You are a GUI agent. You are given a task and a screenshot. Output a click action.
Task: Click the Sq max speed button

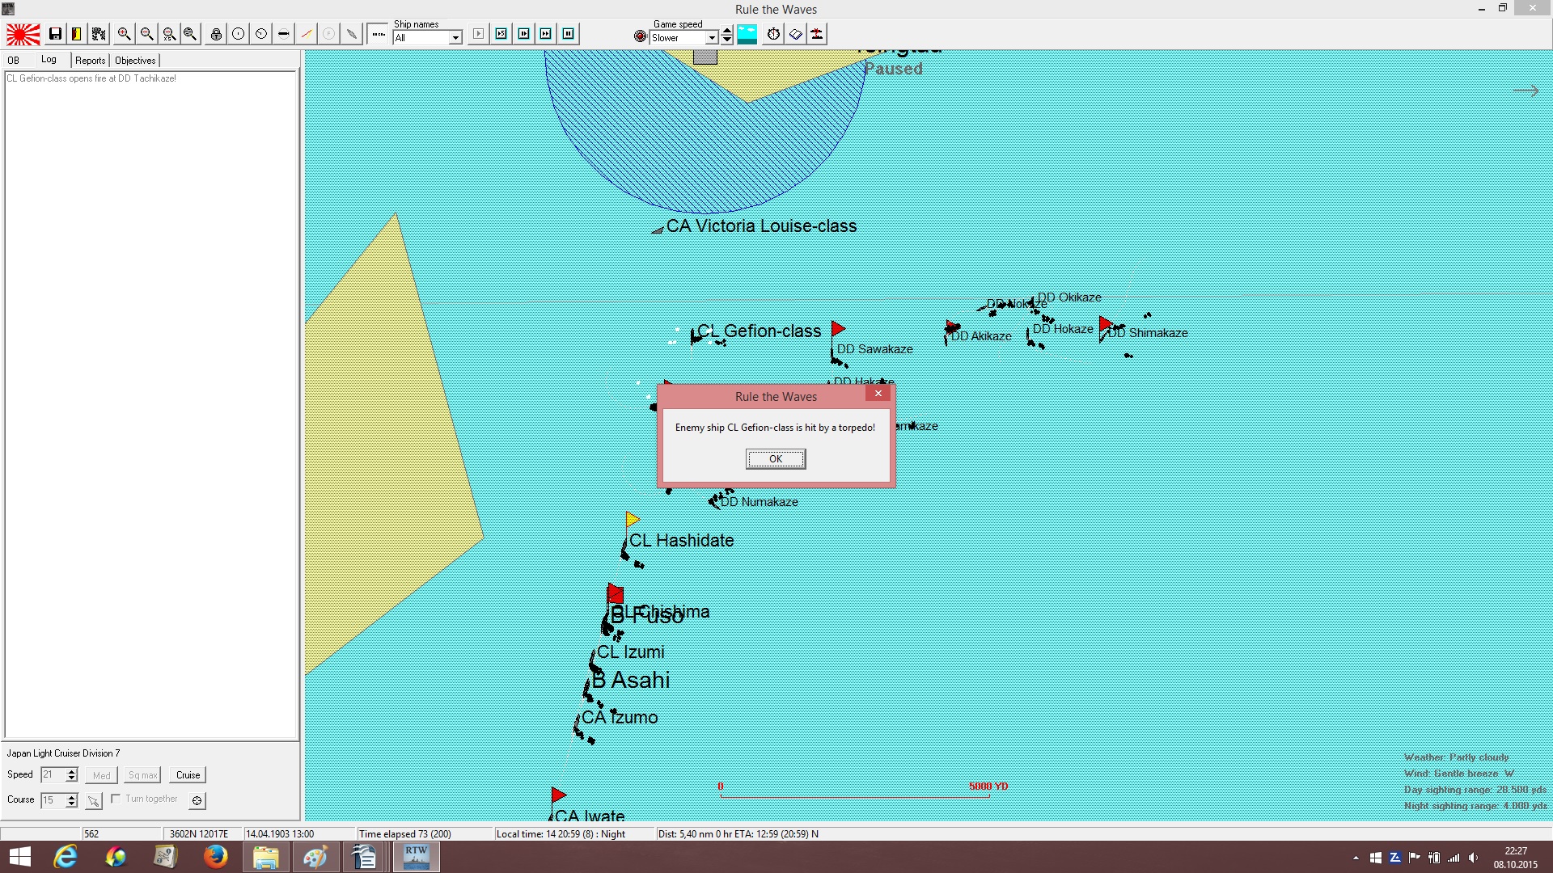click(142, 775)
